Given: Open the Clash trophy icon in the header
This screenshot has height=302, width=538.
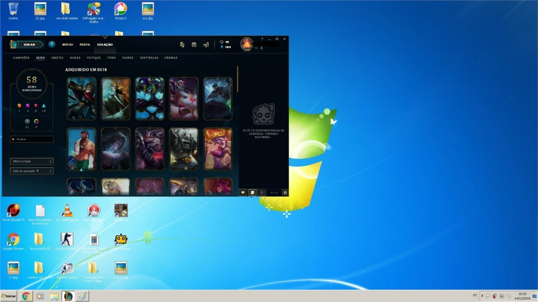Looking at the screenshot, I should click(x=182, y=44).
